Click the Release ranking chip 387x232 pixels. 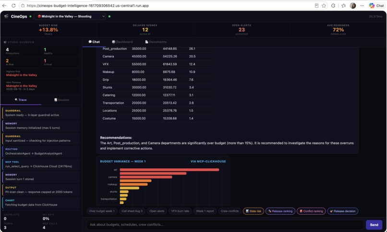tap(280, 211)
